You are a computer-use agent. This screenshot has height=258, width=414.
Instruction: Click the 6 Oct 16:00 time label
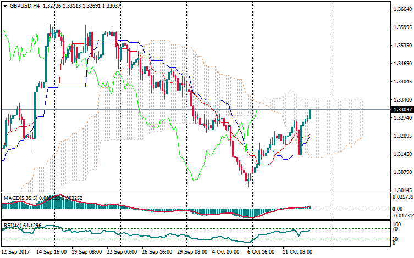click(260, 252)
